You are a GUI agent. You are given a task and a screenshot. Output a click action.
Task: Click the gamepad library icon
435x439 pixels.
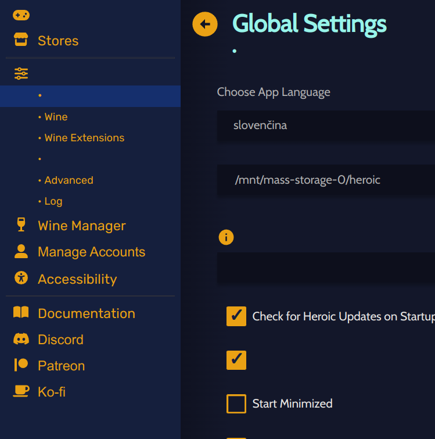coord(21,15)
